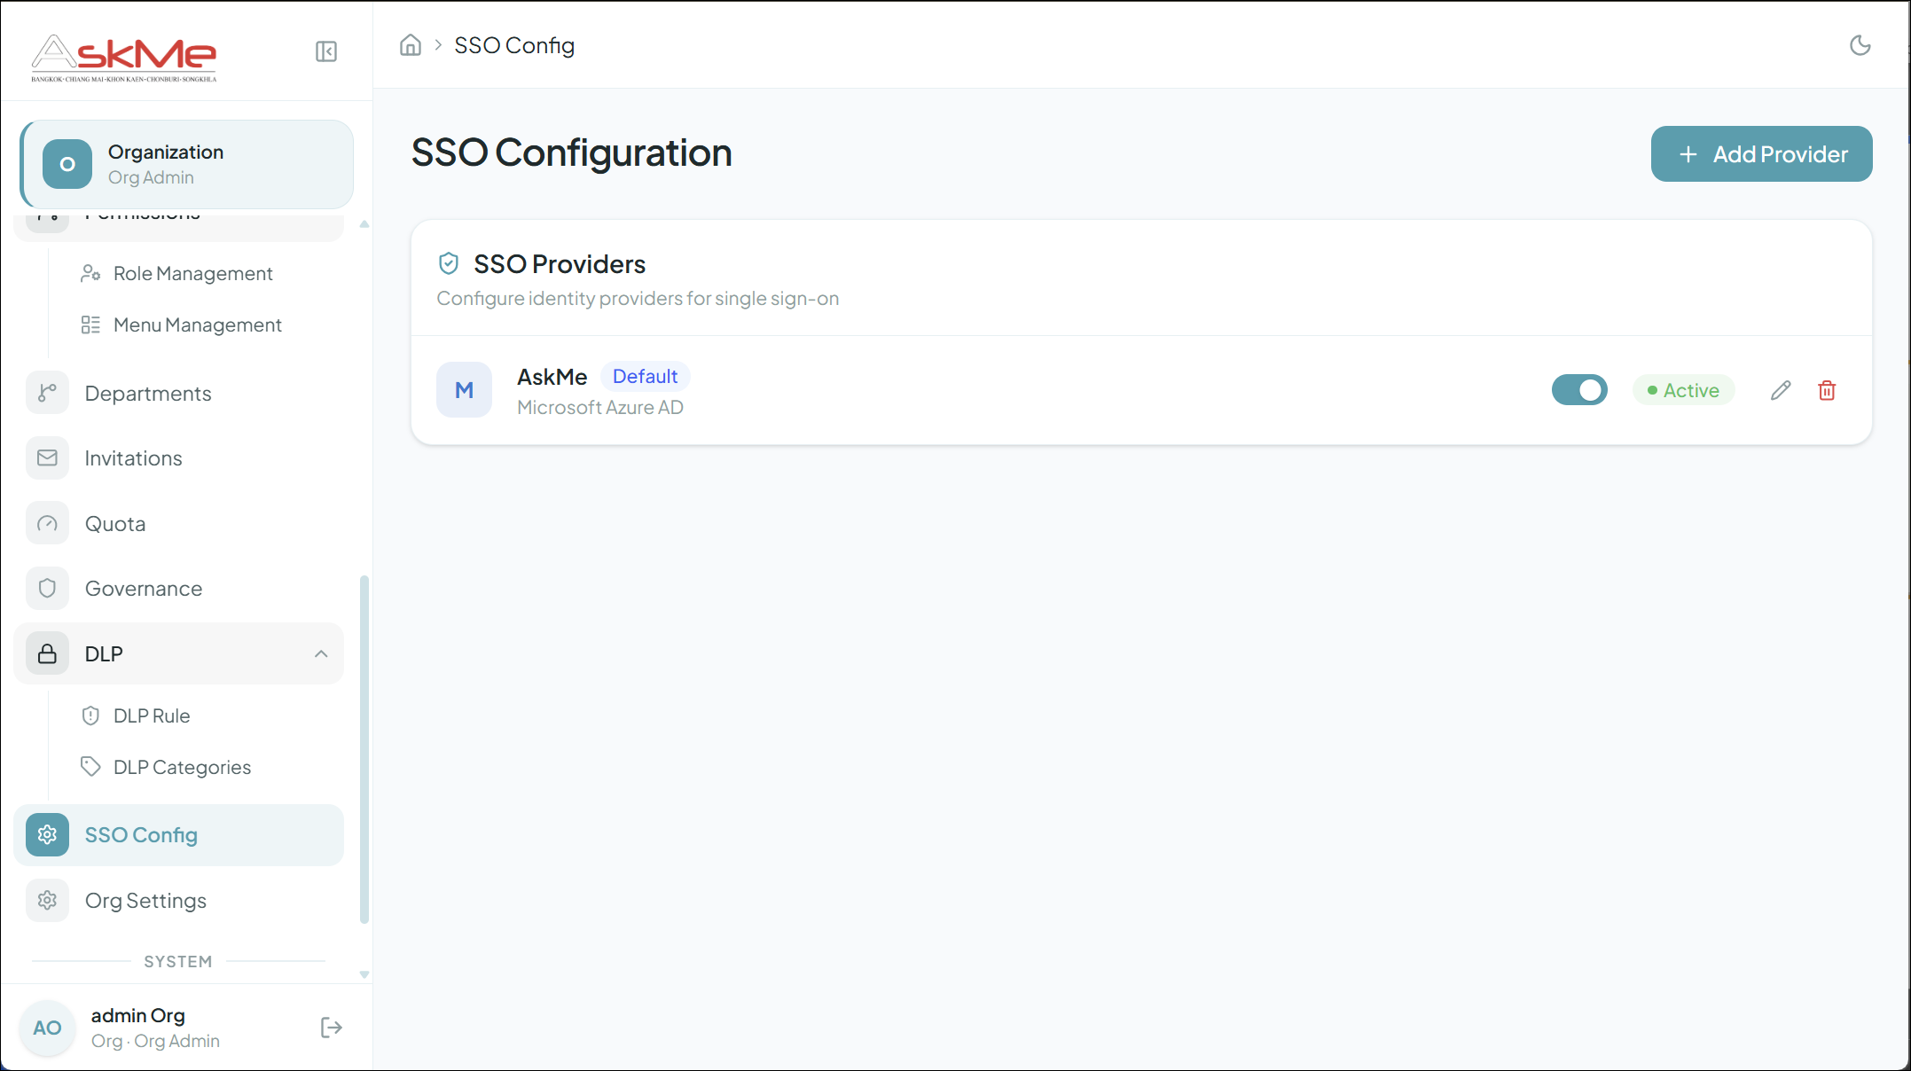Click the M provider avatar for AskMe
Viewport: 1911px width, 1071px height.
[464, 390]
